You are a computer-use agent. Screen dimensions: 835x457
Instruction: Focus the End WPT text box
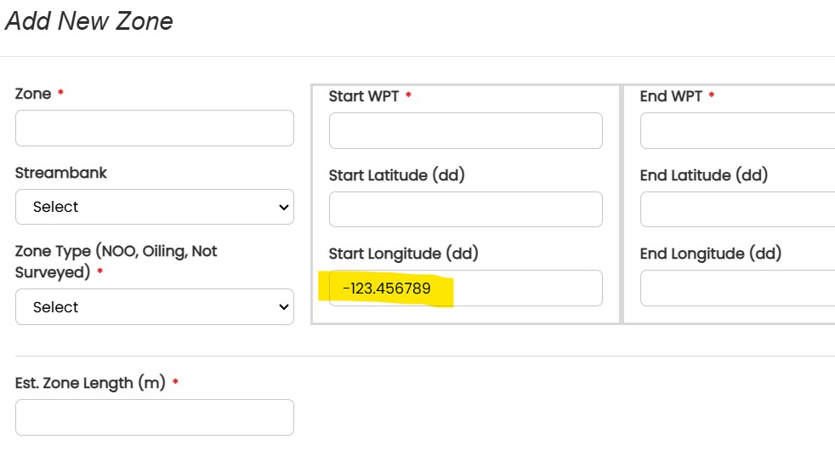(x=737, y=131)
